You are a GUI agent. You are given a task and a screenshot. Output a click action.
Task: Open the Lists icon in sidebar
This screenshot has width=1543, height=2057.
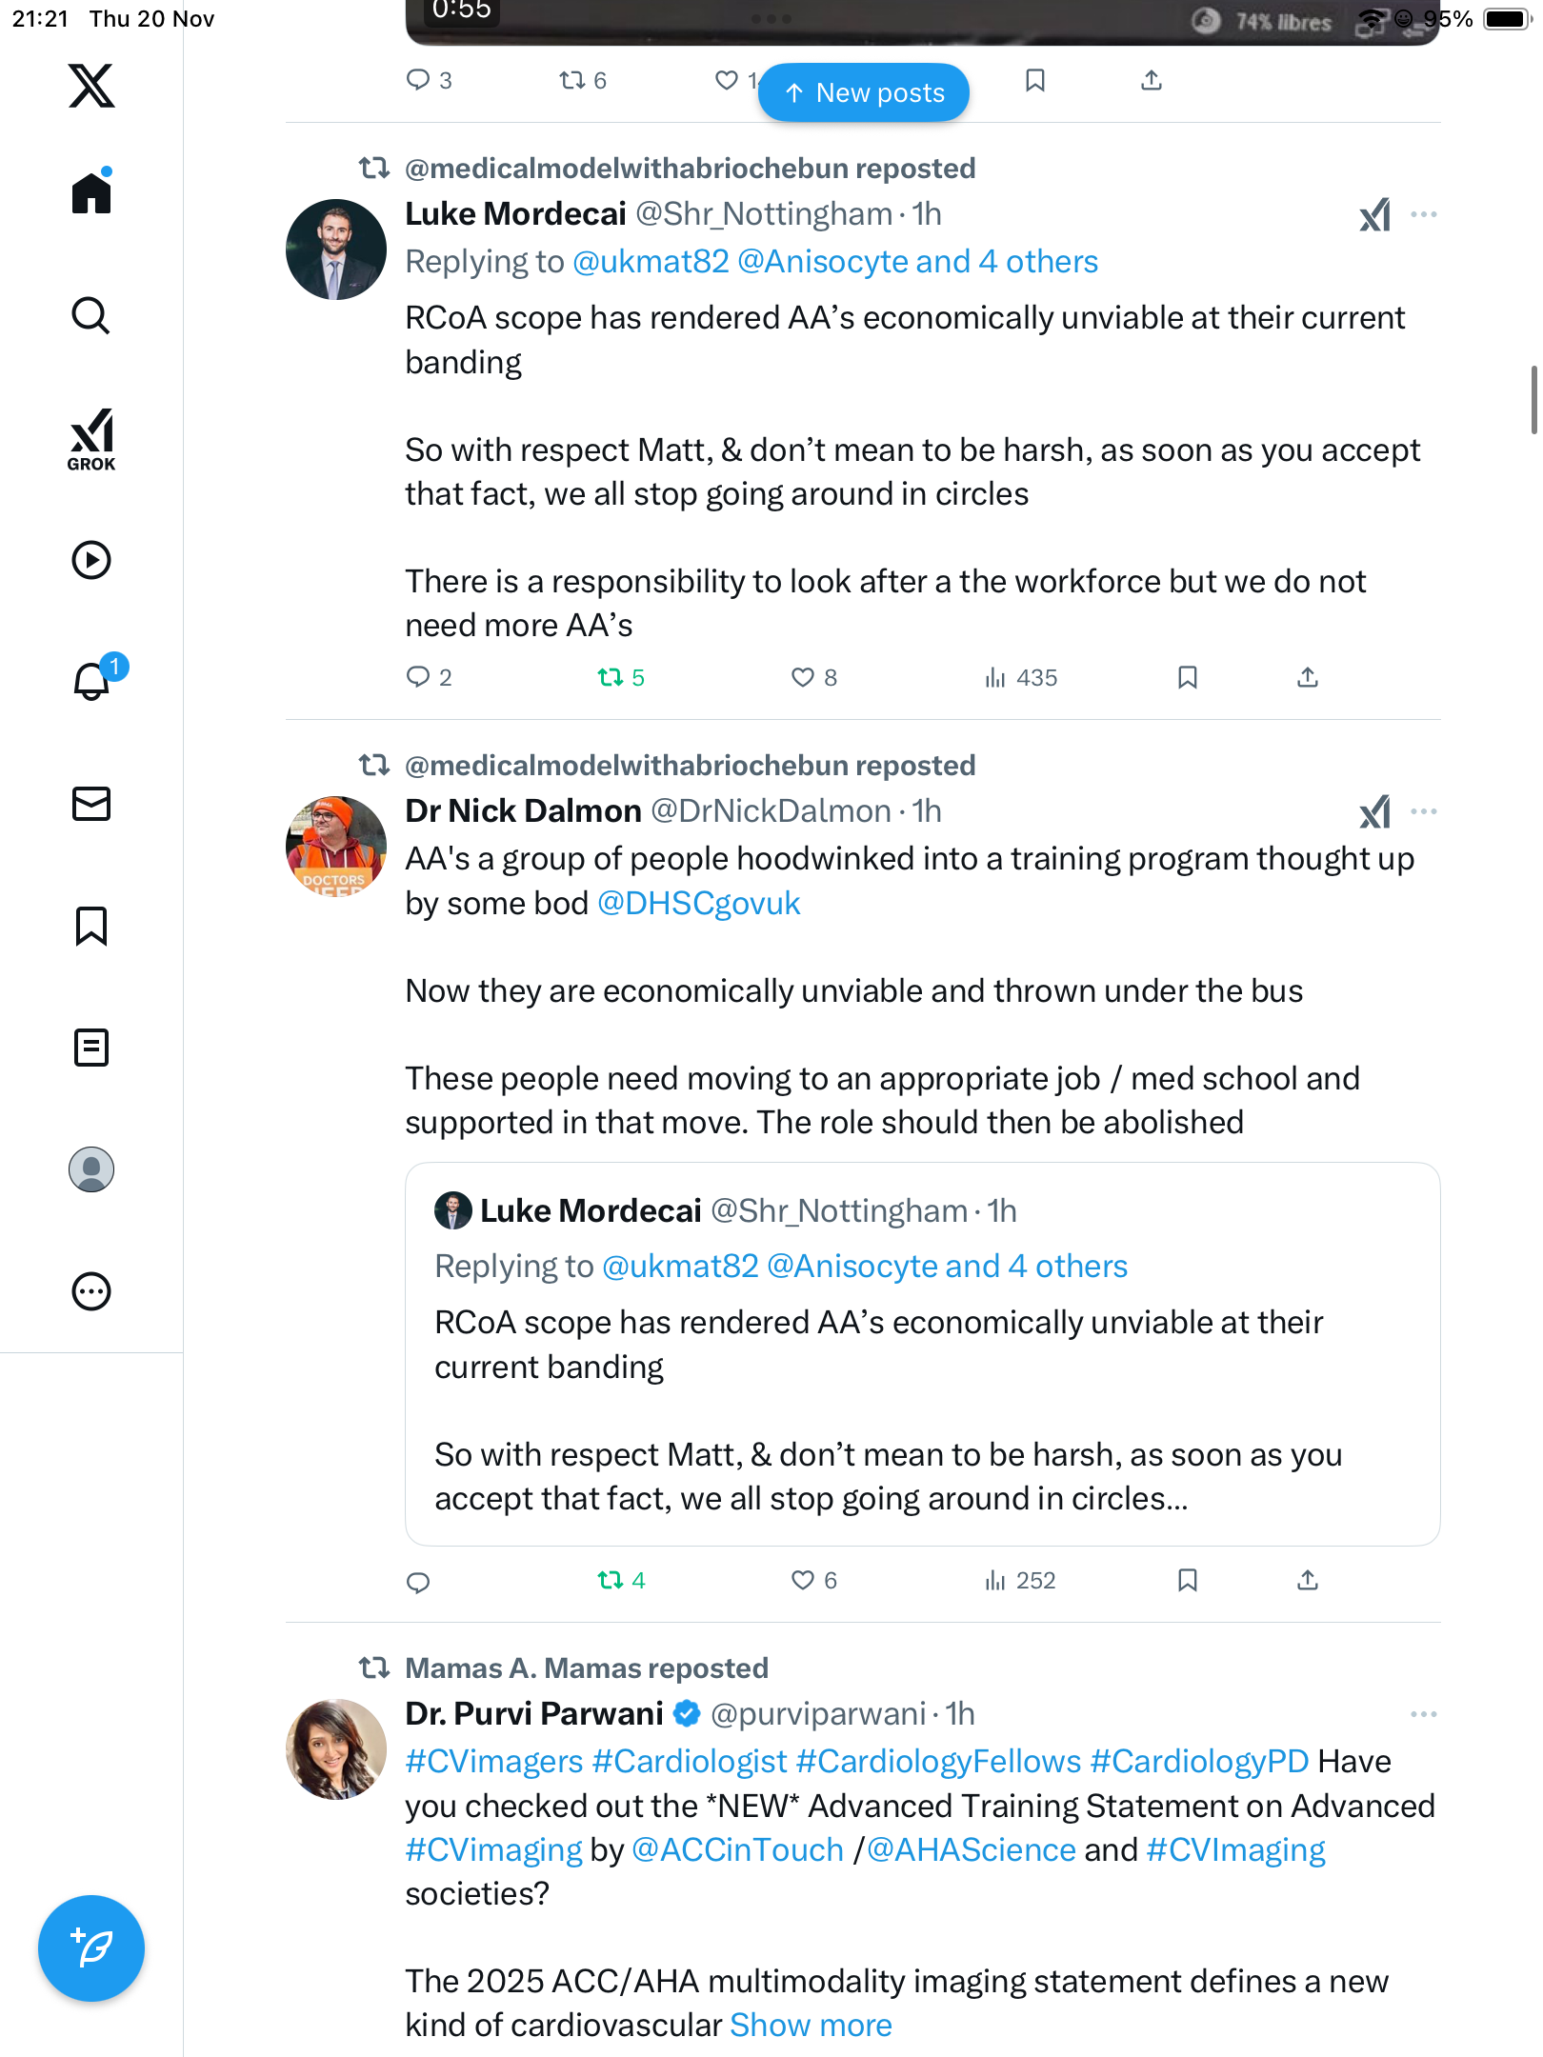coord(91,1048)
